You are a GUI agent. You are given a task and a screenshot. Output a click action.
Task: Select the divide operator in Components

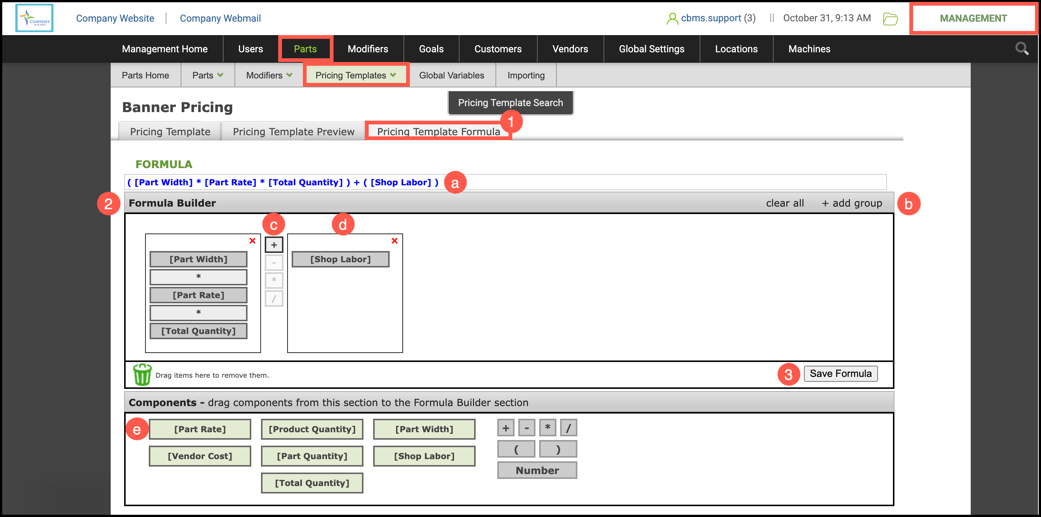click(x=568, y=428)
